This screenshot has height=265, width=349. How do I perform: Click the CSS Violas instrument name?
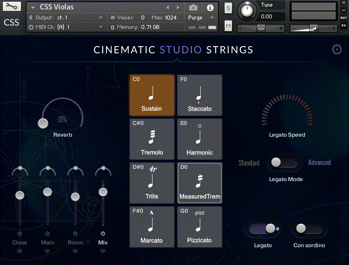57,7
